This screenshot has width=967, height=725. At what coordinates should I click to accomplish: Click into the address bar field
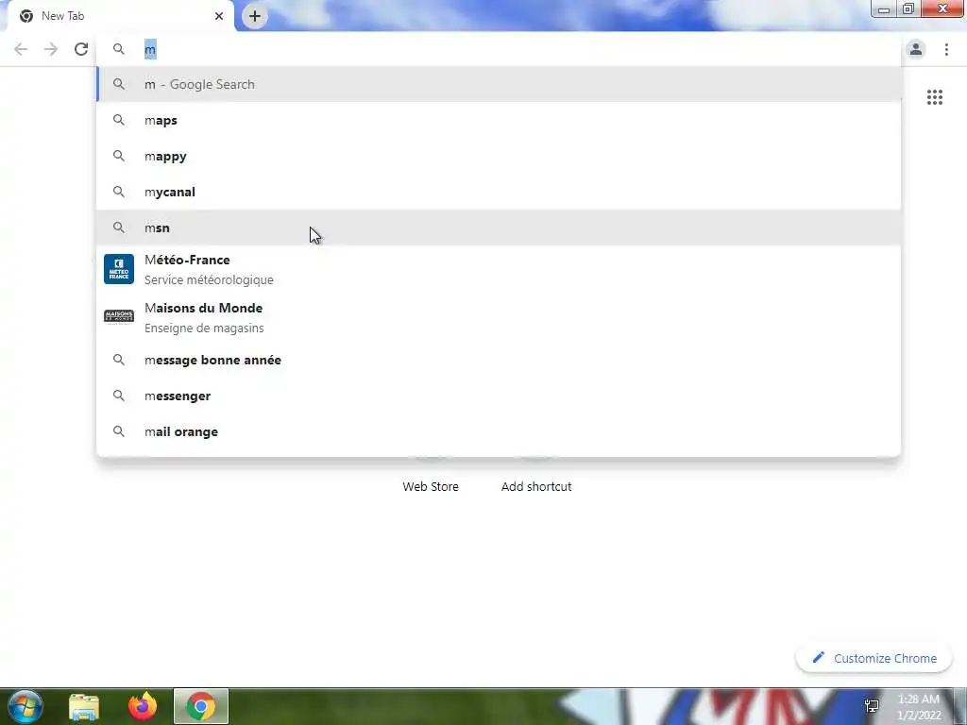pyautogui.click(x=499, y=49)
